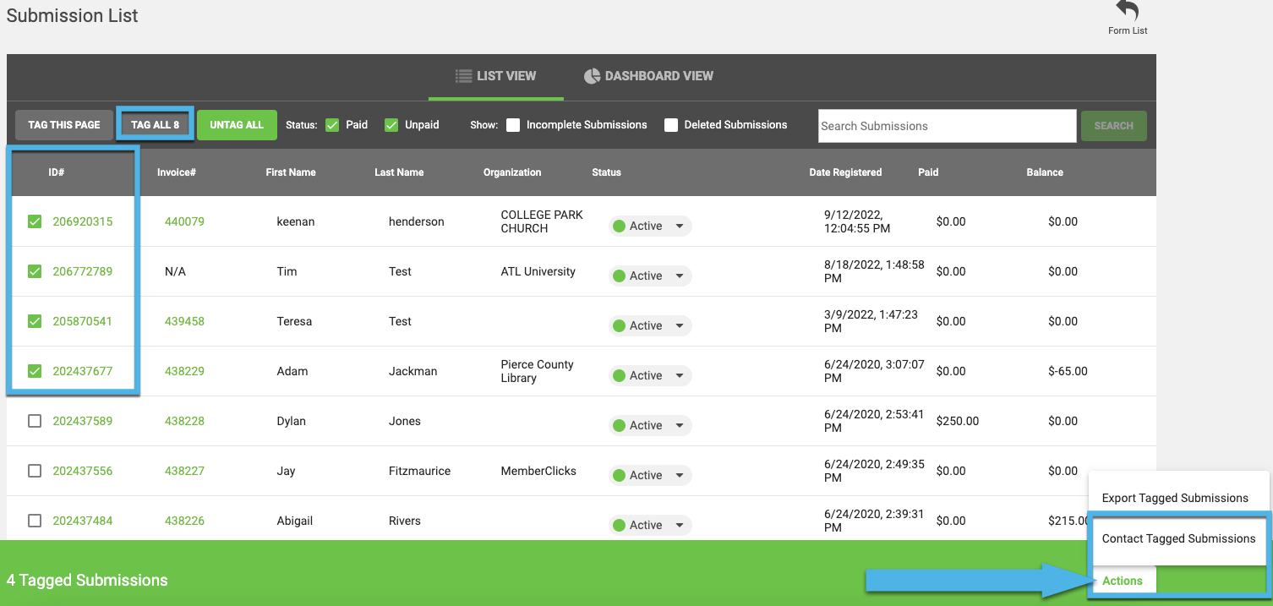Enable Deleted Submissions checkbox
This screenshot has height=606, width=1273.
tap(671, 125)
